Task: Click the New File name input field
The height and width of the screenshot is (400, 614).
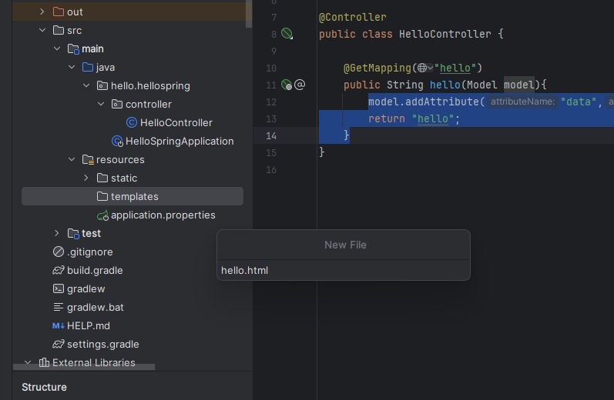Action: click(x=343, y=270)
